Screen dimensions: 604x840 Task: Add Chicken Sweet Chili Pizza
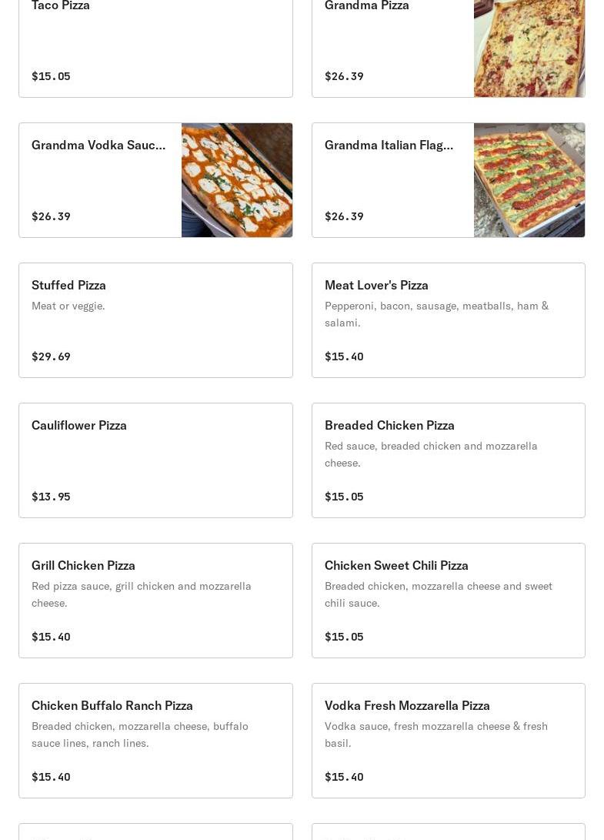[x=449, y=601]
